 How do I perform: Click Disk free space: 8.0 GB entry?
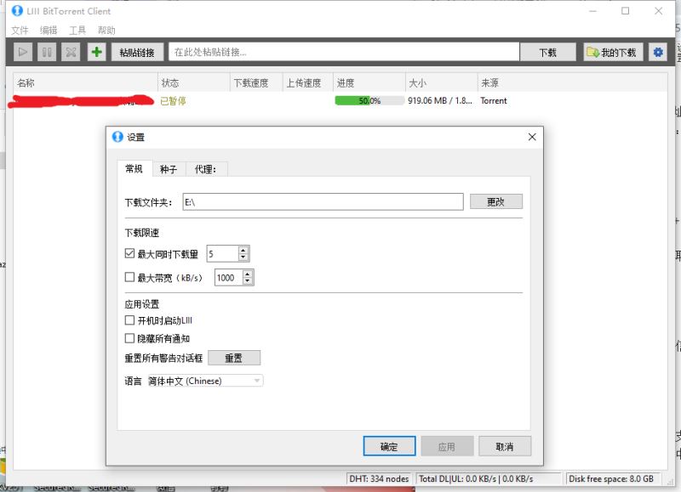(x=613, y=478)
